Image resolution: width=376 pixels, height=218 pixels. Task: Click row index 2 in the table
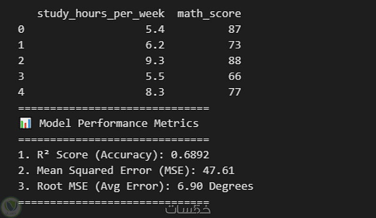pos(21,60)
